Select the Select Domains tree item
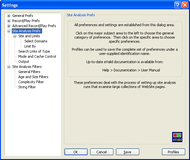 coord(36,41)
